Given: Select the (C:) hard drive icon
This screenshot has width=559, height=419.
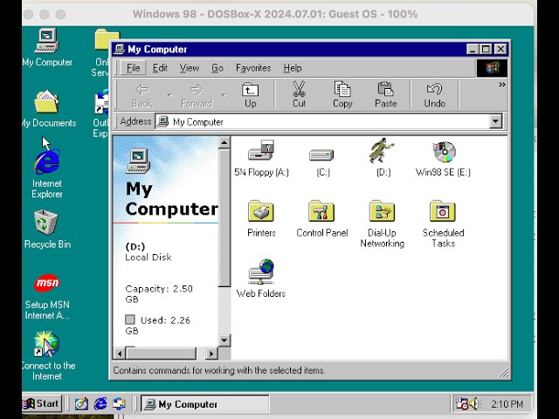Looking at the screenshot, I should click(321, 161).
